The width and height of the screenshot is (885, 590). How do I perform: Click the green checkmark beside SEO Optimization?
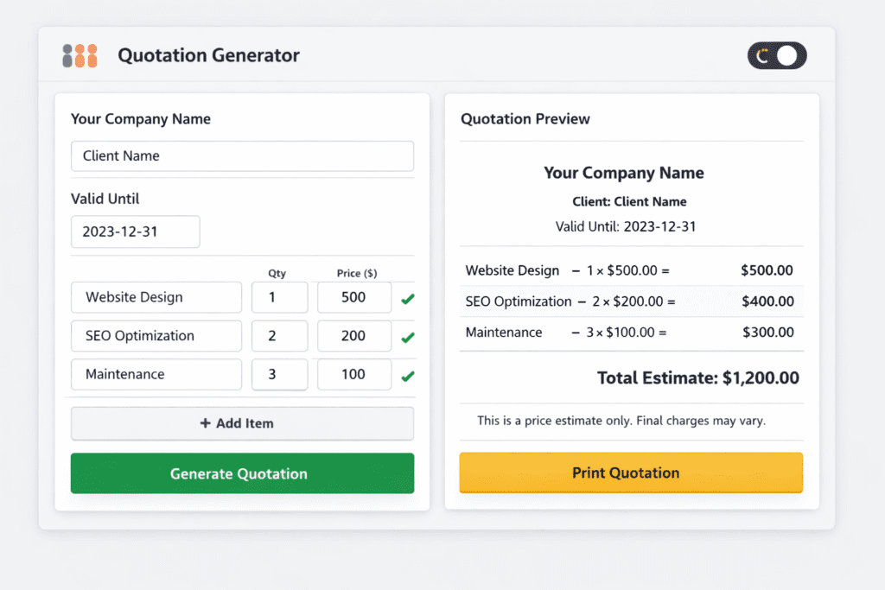[406, 336]
